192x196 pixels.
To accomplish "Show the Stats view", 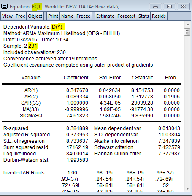I will pyautogui.click(x=143, y=16).
